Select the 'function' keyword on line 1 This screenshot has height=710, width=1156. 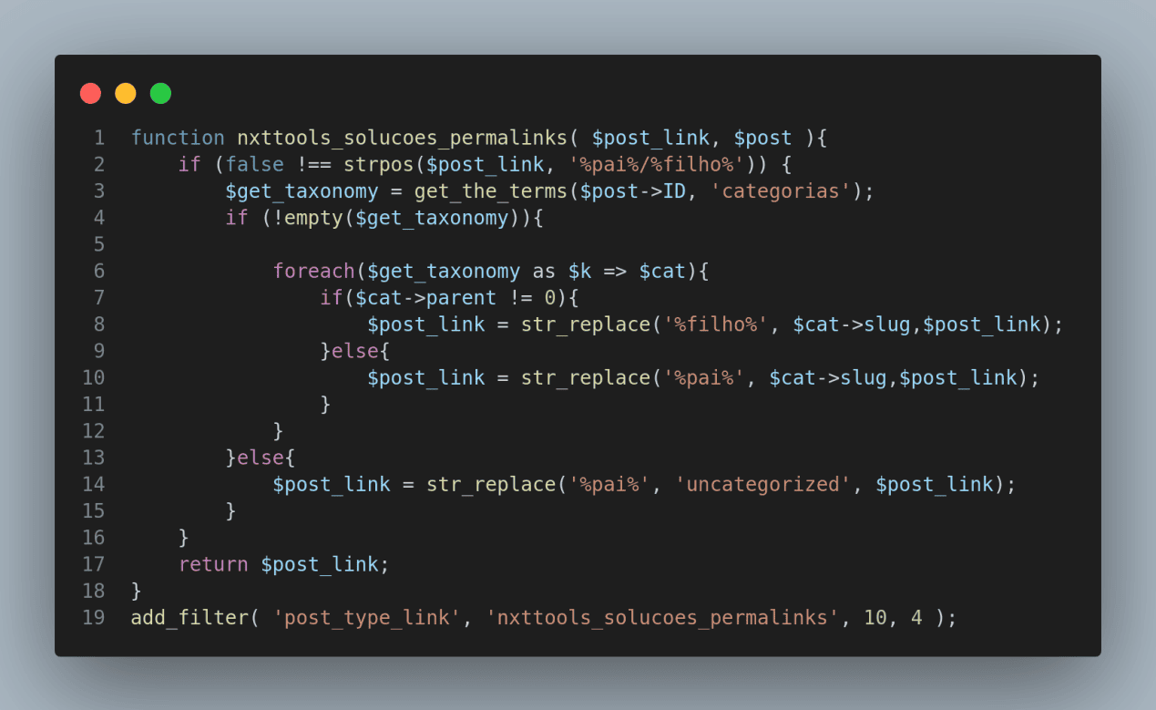[x=178, y=138]
